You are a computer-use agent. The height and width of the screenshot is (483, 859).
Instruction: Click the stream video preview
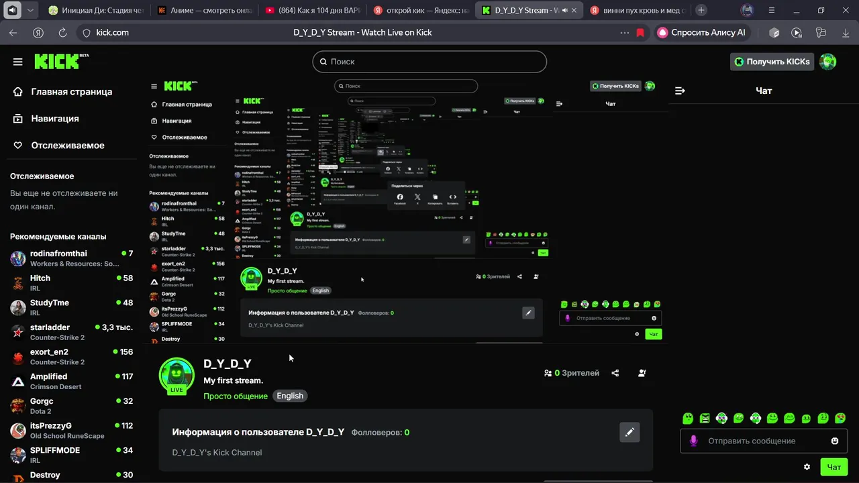[408, 211]
